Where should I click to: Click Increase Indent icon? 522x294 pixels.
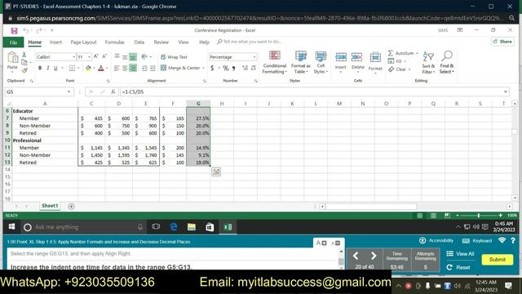(x=153, y=68)
